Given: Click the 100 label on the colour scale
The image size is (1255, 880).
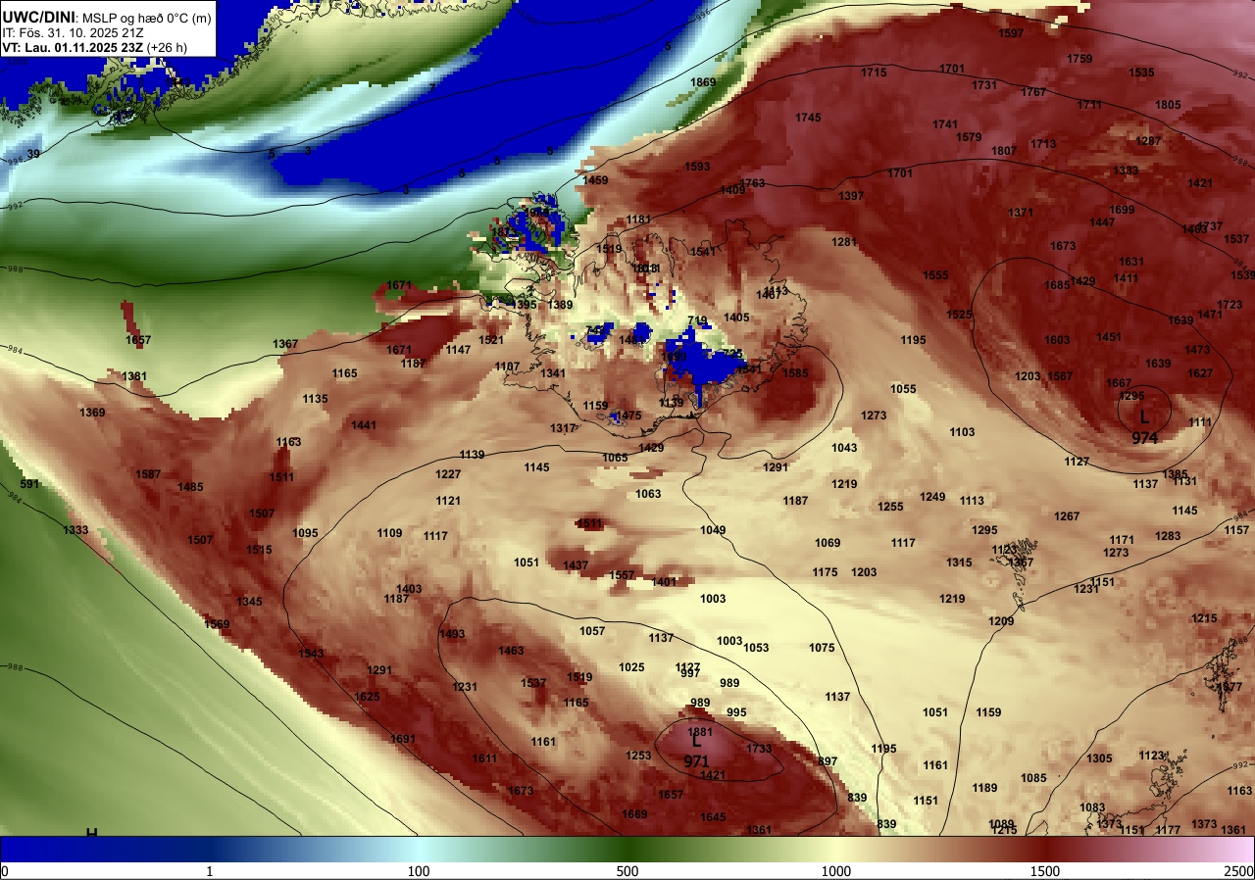Looking at the screenshot, I should 419,871.
